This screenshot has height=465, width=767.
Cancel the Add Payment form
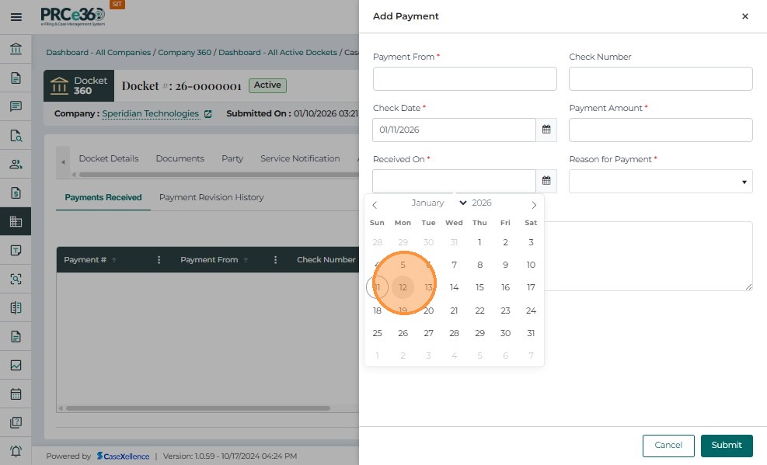(668, 446)
